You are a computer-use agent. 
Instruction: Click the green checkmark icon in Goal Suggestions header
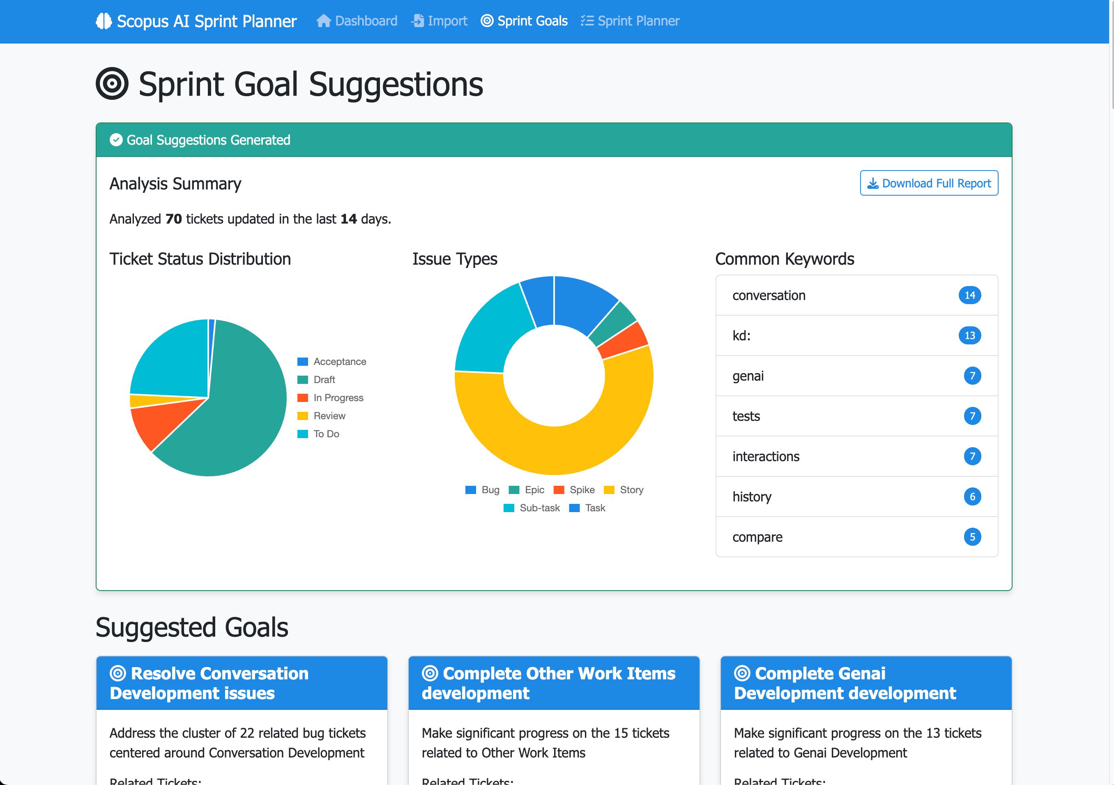(116, 140)
